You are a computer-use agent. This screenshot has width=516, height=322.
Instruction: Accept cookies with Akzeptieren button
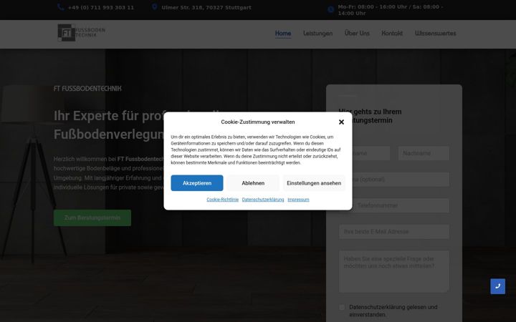tap(197, 183)
